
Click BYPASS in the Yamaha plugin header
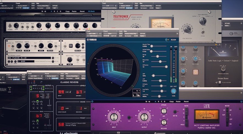pyautogui.click(x=142, y=33)
